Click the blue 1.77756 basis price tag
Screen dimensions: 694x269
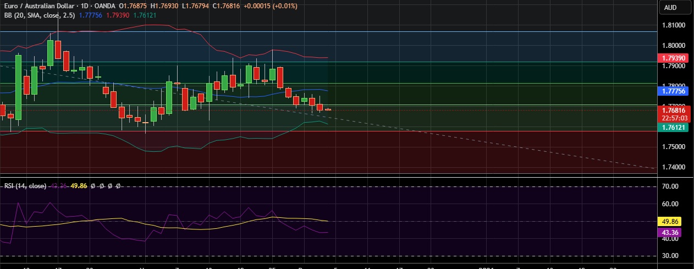674,91
